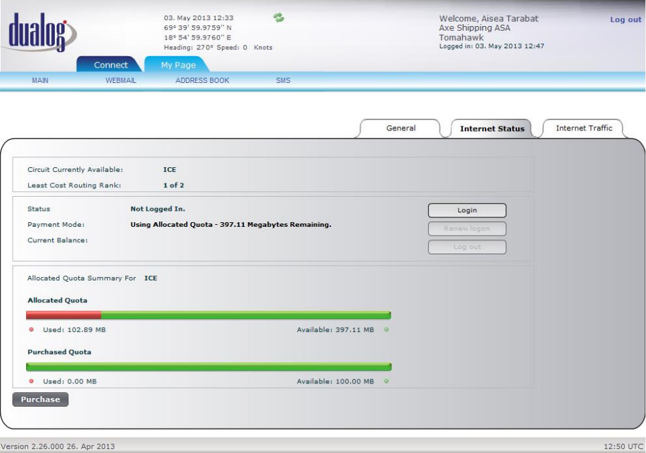
Task: Click the 'Axe Shipping ASA' company name
Action: point(475,28)
